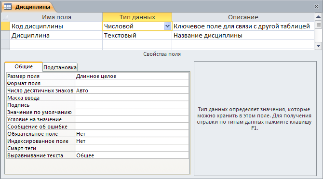Open the Тип данных dropdown for Числовой
Viewport: 323px width, 179px height.
(167, 26)
